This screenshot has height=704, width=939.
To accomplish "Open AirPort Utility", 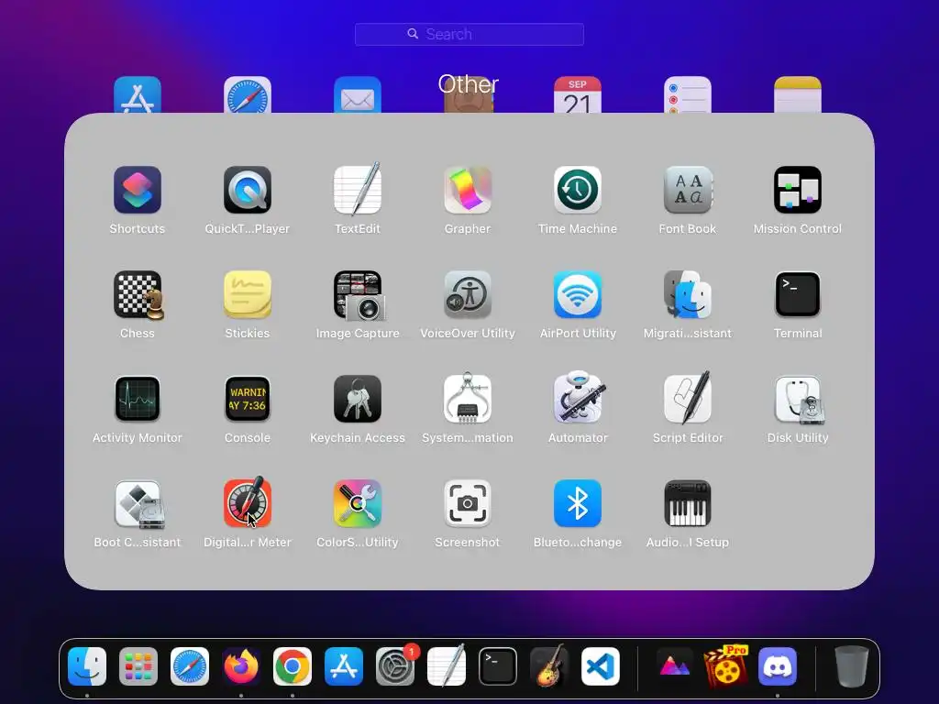I will (578, 294).
